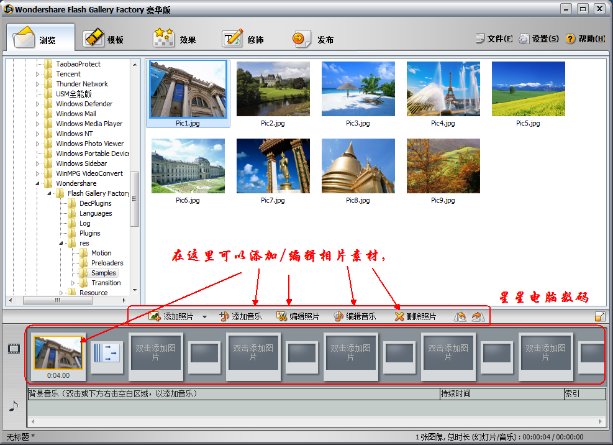
Task: Select the DecPlugins folder
Action: pyautogui.click(x=96, y=203)
